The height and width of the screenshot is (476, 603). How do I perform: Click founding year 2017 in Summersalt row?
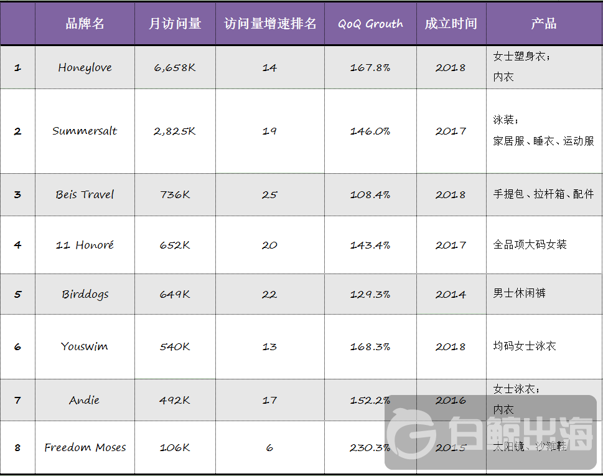pyautogui.click(x=451, y=131)
